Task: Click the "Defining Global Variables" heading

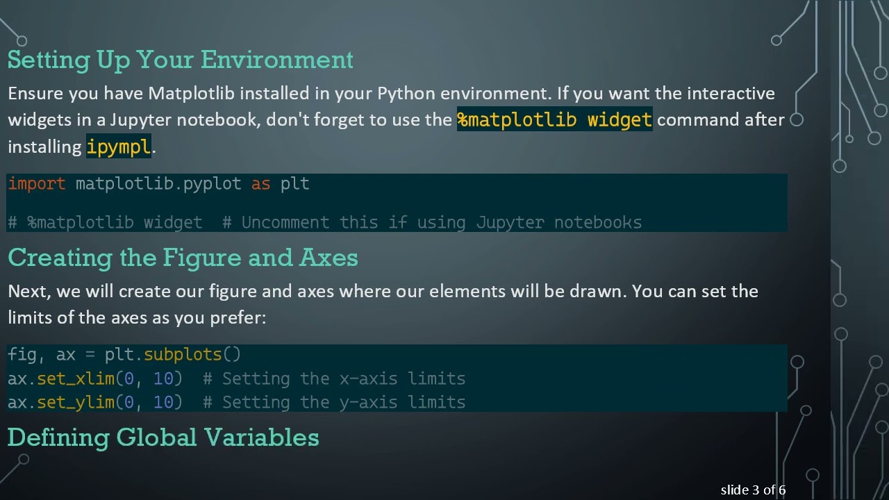Action: (x=163, y=437)
